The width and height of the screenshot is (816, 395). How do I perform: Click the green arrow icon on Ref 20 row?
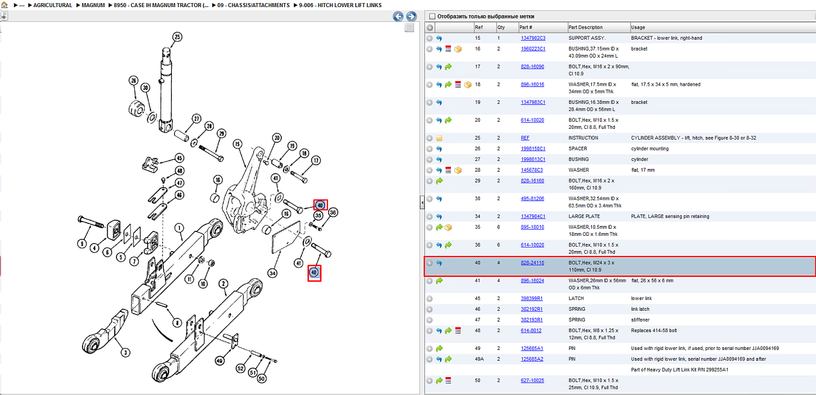(448, 120)
